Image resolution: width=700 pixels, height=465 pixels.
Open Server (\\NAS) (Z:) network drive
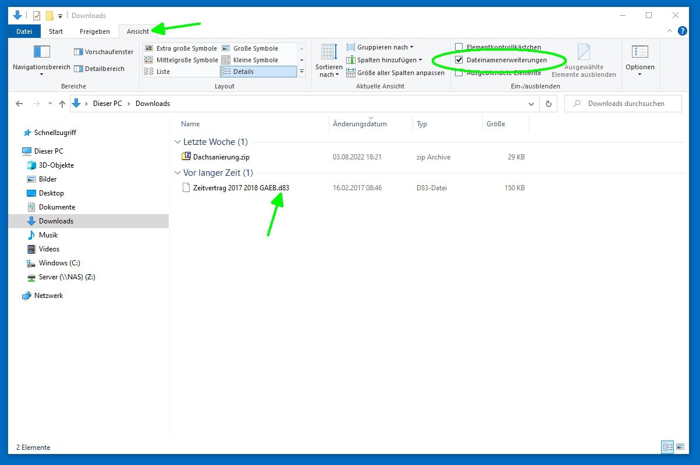click(x=66, y=277)
